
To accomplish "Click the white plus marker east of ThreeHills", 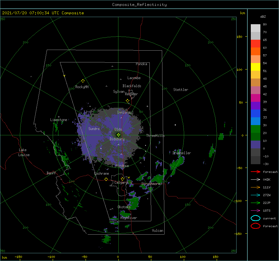I will [x=175, y=125].
